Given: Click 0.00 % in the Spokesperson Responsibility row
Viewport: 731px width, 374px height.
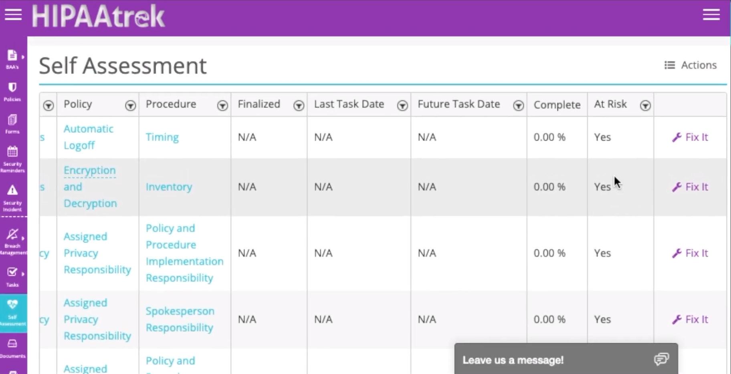Looking at the screenshot, I should (x=549, y=319).
